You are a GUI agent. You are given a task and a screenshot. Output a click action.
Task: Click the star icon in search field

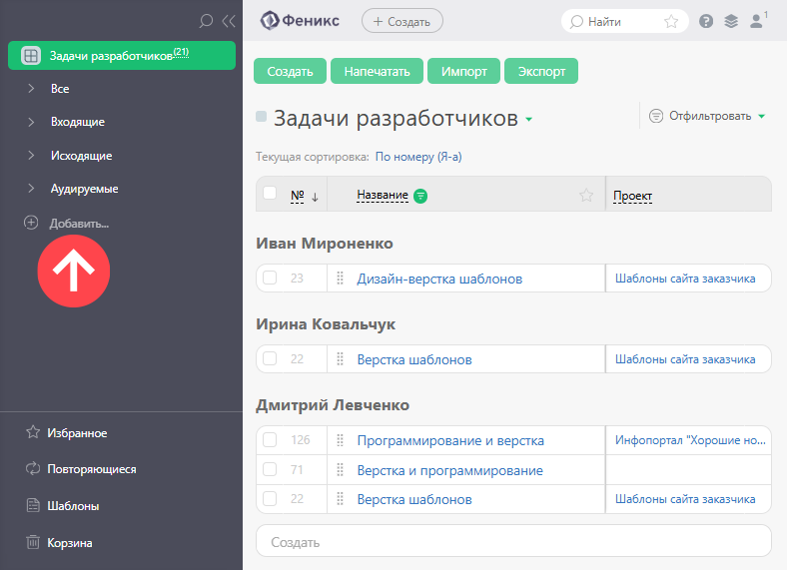(x=671, y=22)
